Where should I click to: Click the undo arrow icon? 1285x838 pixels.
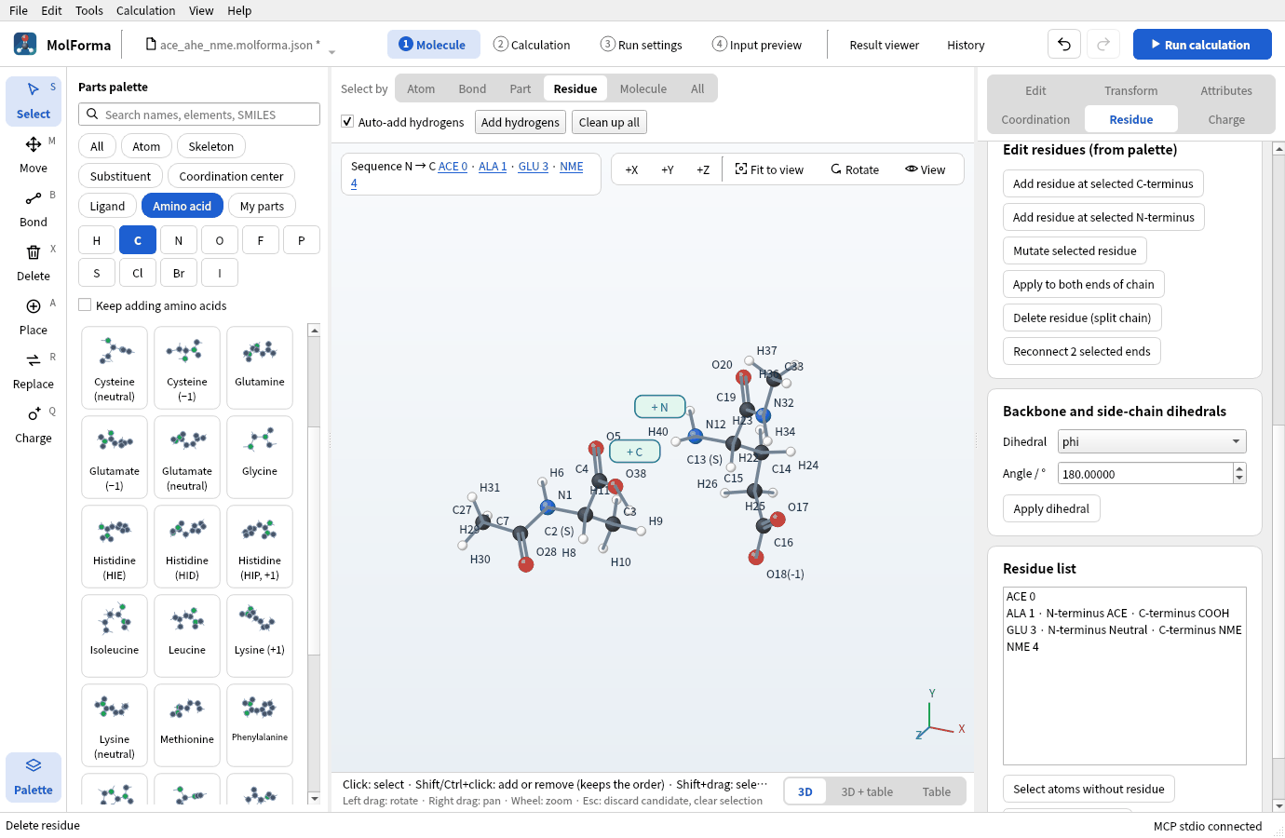coord(1064,45)
